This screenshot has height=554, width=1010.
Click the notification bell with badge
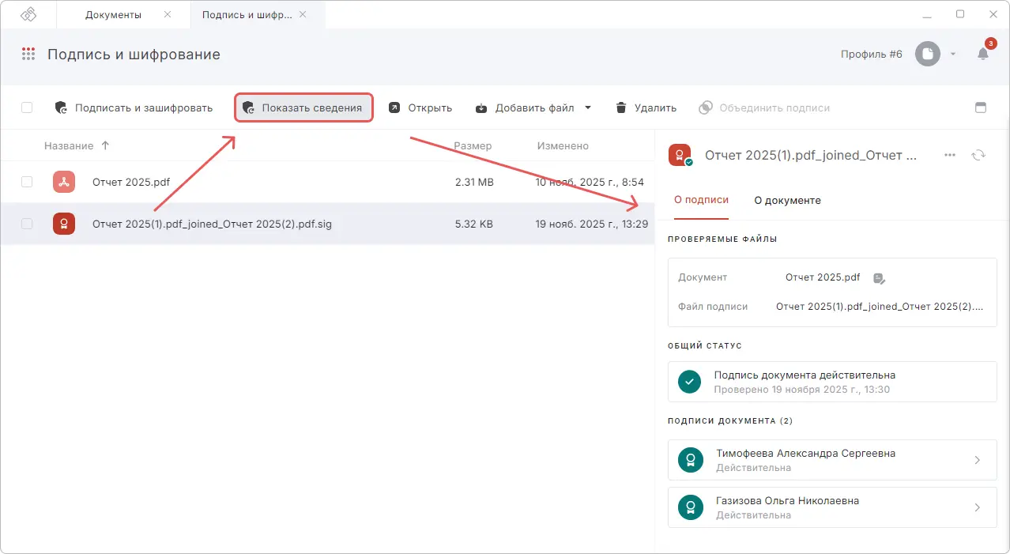pos(982,54)
